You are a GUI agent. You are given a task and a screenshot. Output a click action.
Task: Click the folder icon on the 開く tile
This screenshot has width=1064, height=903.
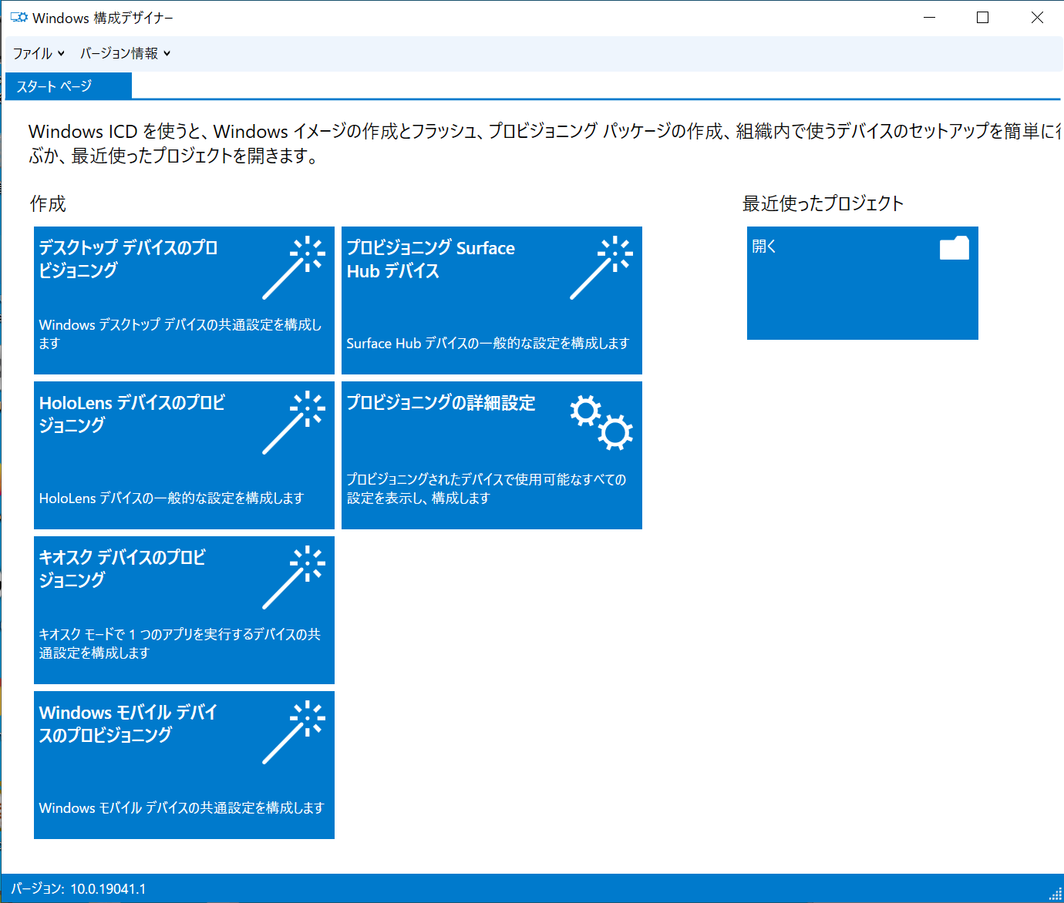coord(955,247)
